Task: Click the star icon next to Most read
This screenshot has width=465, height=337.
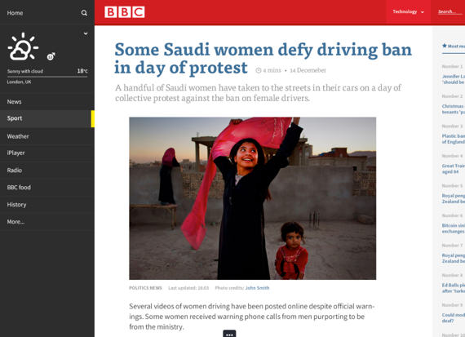Action: point(445,46)
